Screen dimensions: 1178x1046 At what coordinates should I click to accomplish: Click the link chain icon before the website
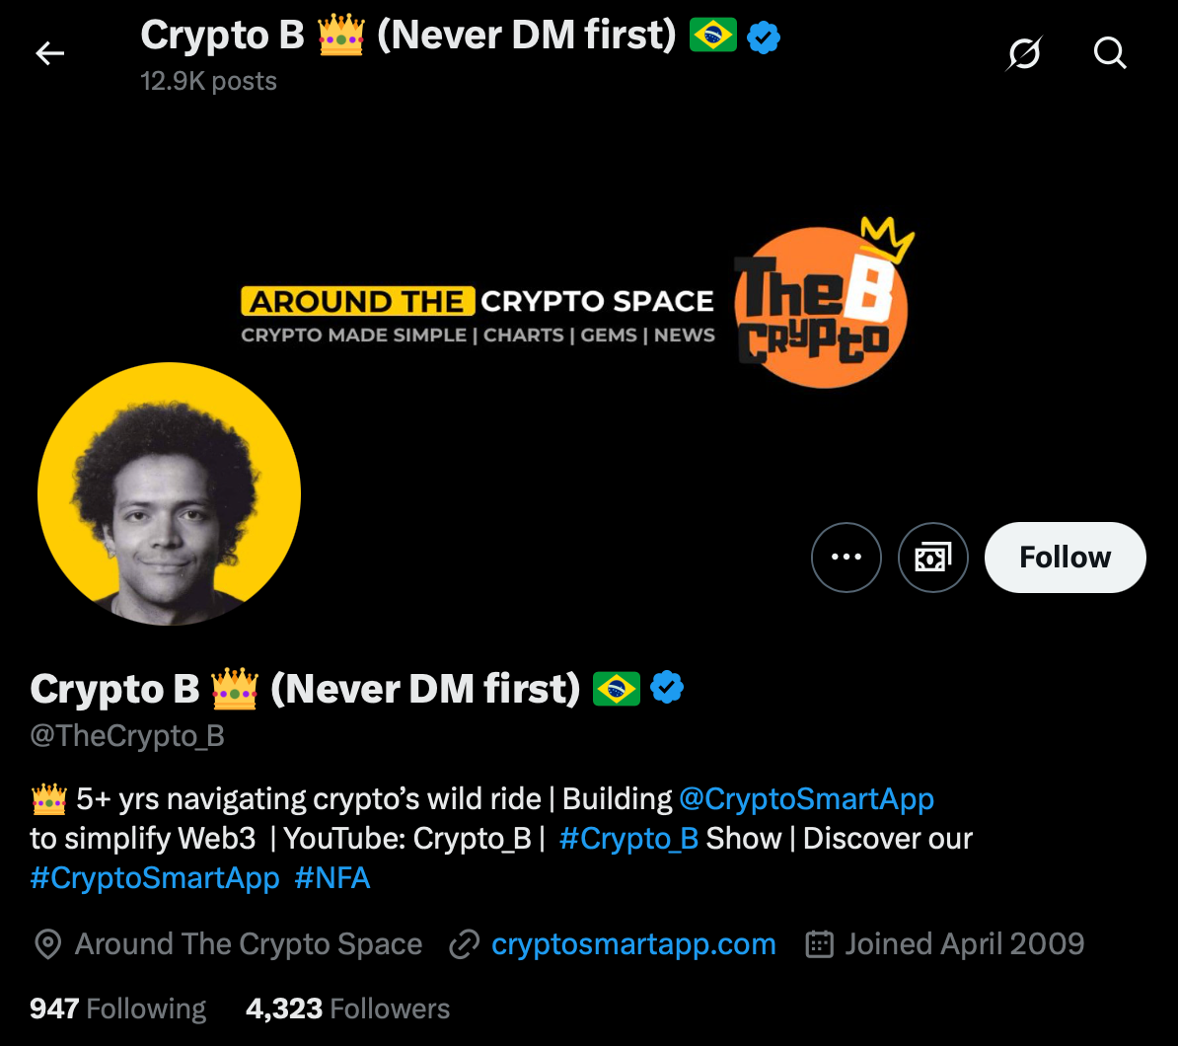click(x=463, y=943)
